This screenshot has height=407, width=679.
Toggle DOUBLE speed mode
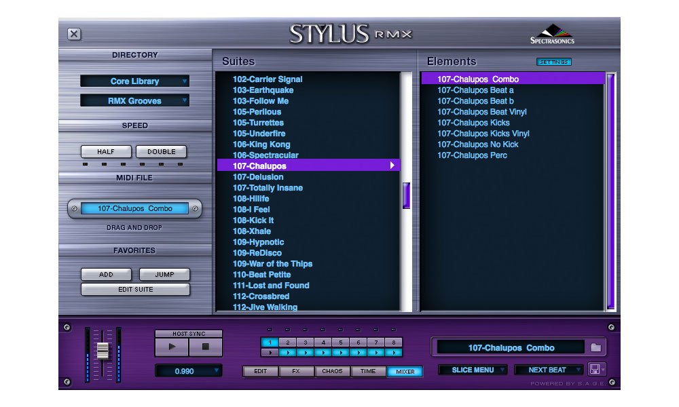(x=162, y=151)
